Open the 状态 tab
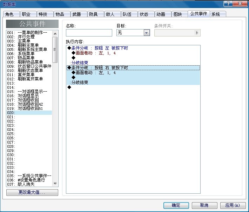Screen dimensions: 249x212 click(146, 14)
